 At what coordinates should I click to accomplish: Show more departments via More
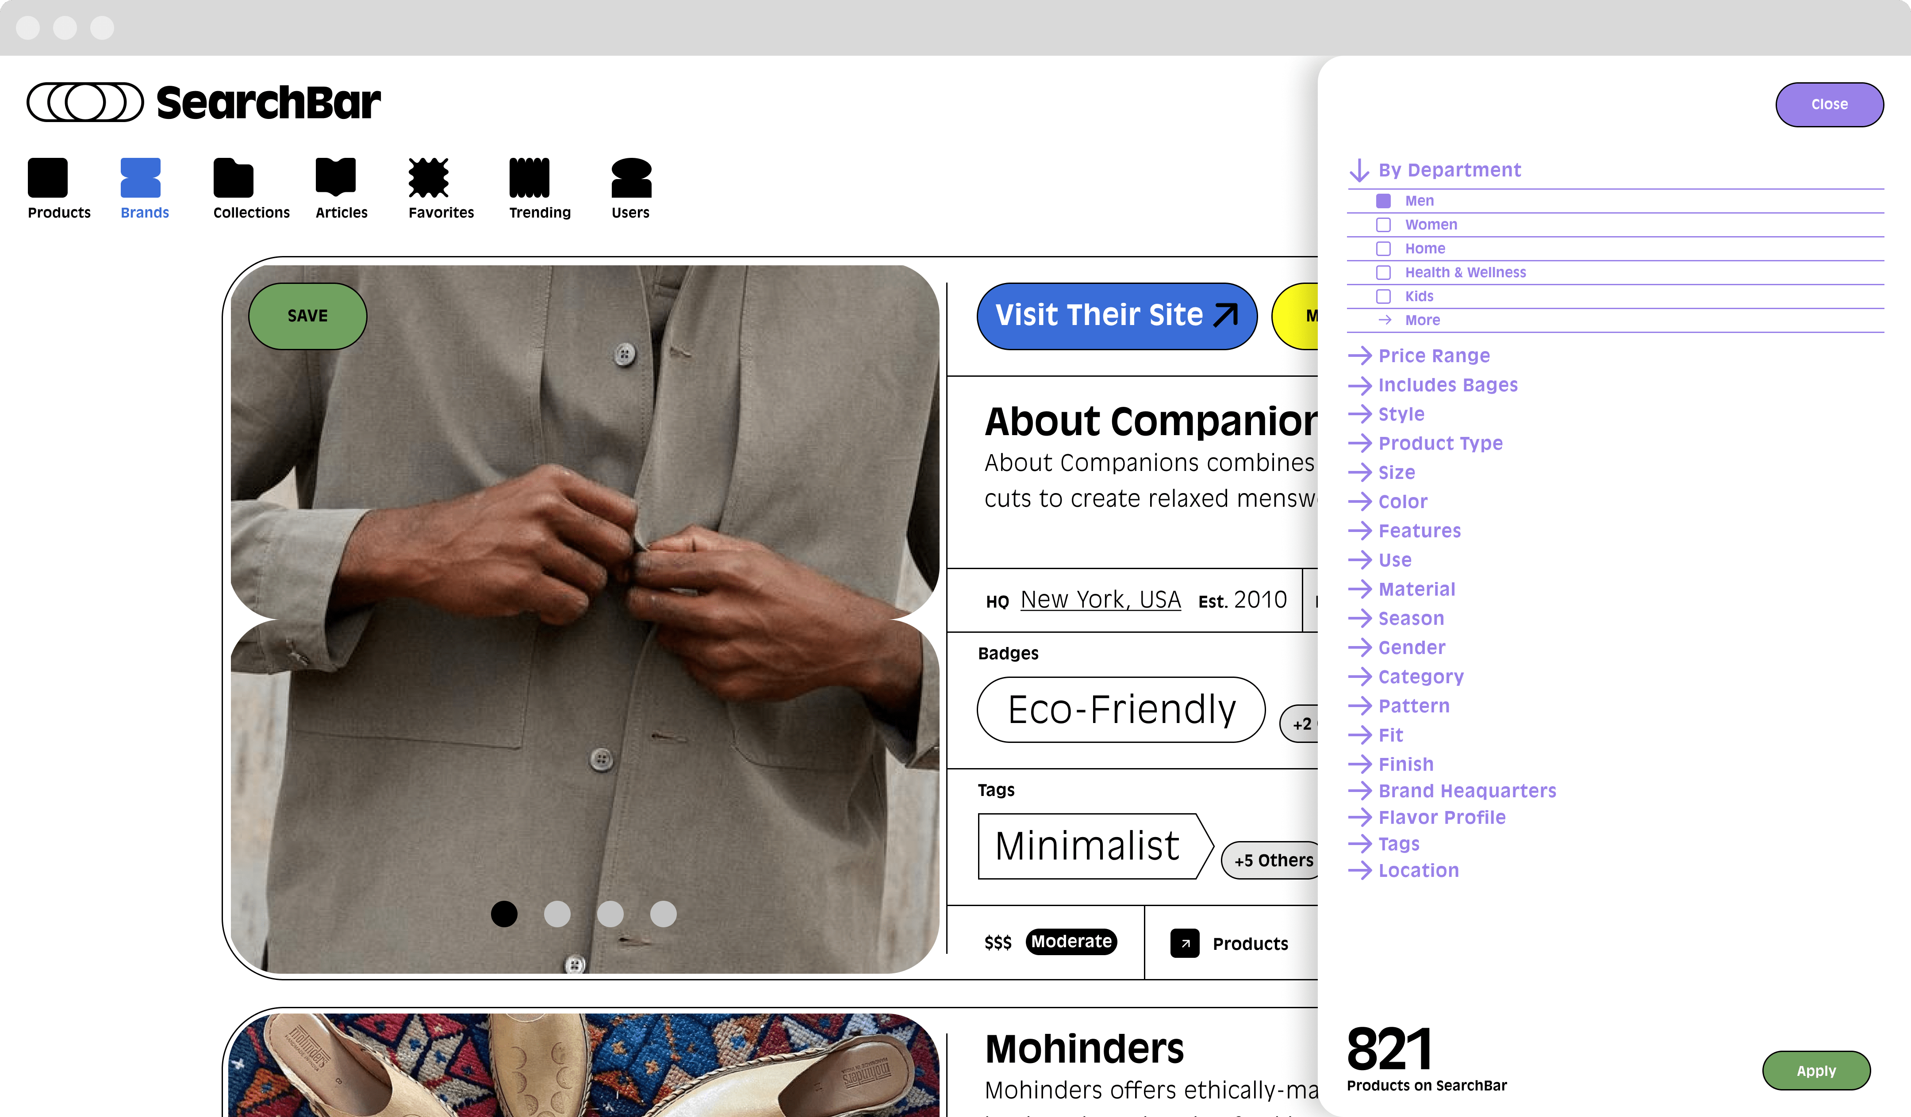1421,320
